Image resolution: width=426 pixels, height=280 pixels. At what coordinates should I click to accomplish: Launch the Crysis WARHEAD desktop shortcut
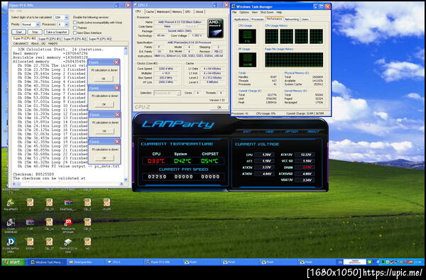11,225
